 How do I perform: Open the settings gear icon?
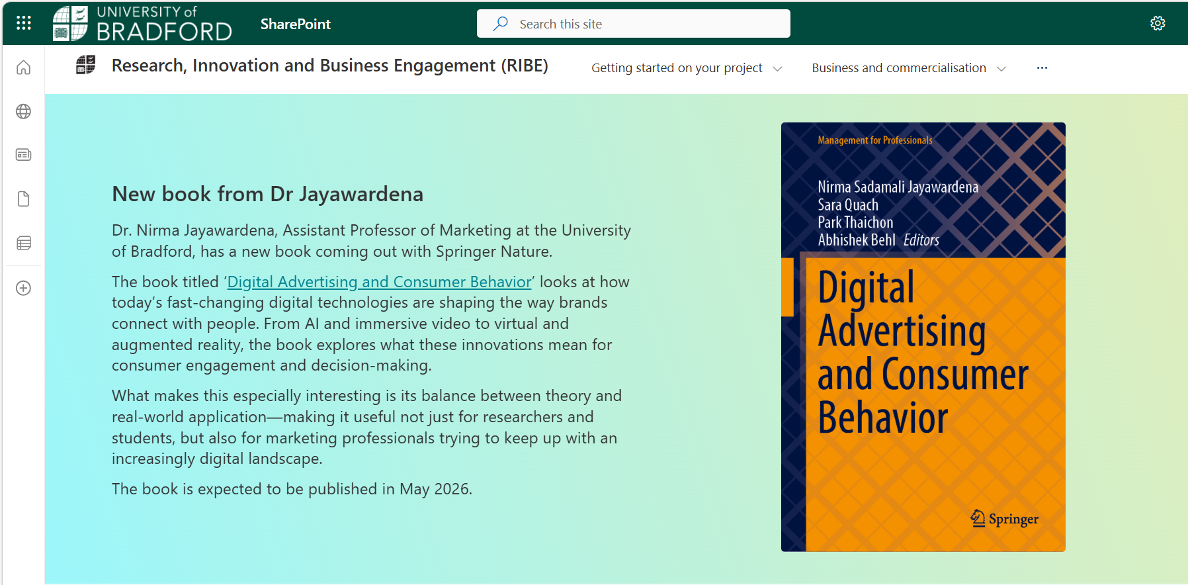[x=1158, y=23]
